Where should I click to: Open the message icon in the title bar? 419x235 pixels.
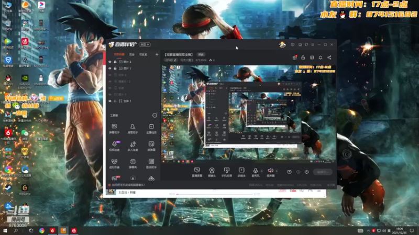point(293,45)
